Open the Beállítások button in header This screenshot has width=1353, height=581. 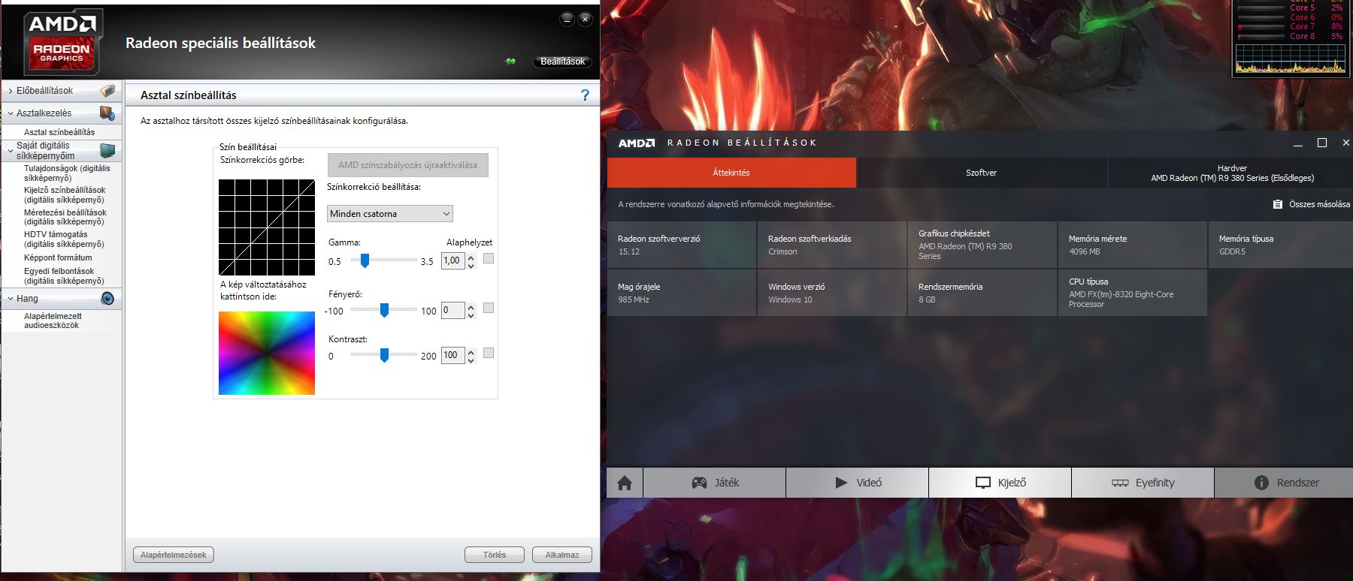point(562,62)
